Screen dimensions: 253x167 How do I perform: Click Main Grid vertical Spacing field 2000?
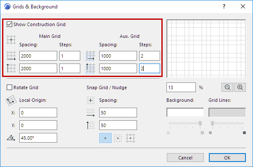[x=38, y=68]
